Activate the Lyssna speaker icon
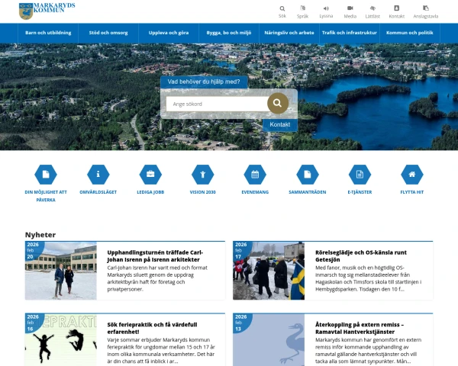 326,8
